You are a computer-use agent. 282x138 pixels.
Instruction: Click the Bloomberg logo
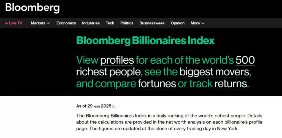click(32, 8)
